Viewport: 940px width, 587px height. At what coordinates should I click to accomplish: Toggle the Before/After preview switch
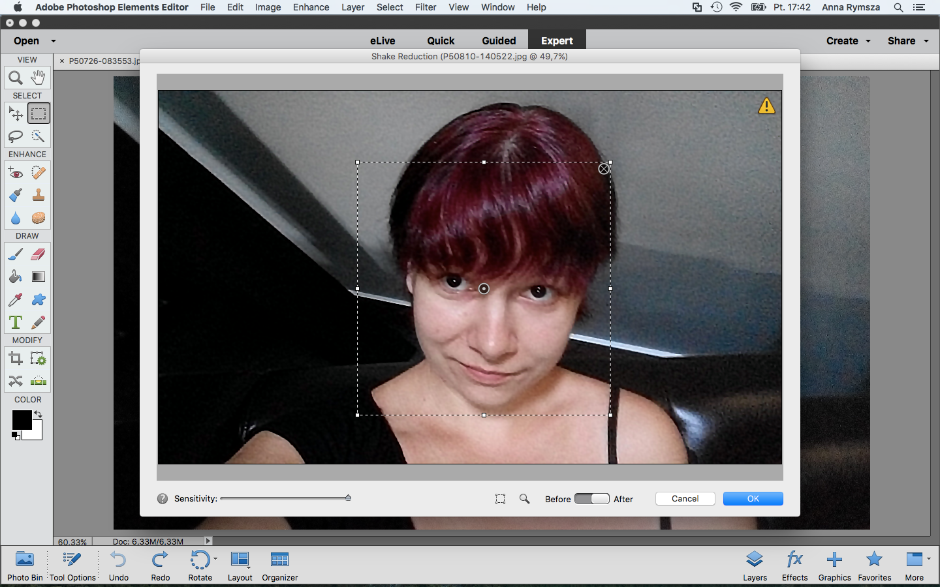click(x=592, y=499)
